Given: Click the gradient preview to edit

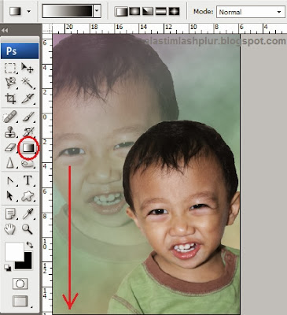Looking at the screenshot, I should 68,11.
